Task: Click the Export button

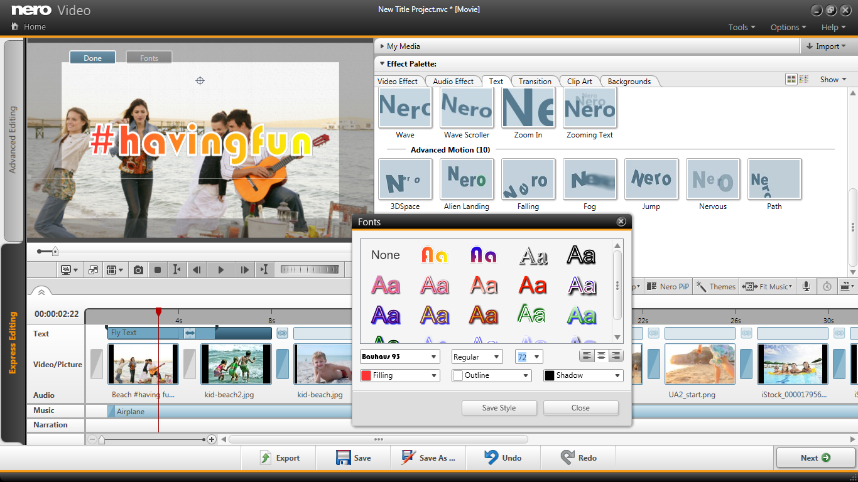Action: pyautogui.click(x=279, y=458)
